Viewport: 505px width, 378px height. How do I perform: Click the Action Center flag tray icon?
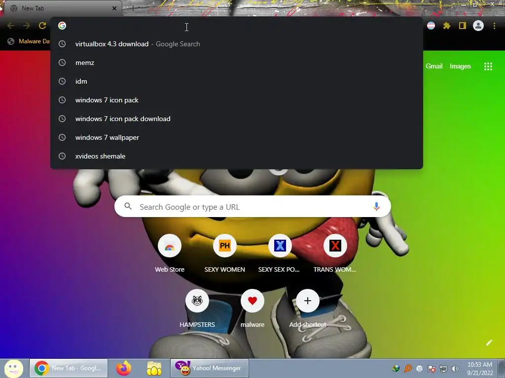pyautogui.click(x=432, y=369)
